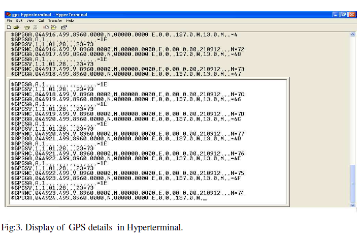Image resolution: width=360 pixels, height=239 pixels.
Task: Click the scrollbar down arrow
Action: [353, 205]
